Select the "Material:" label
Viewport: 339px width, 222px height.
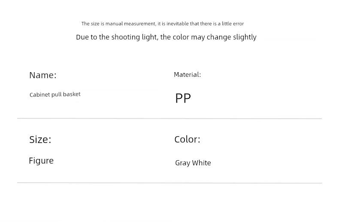click(x=187, y=75)
